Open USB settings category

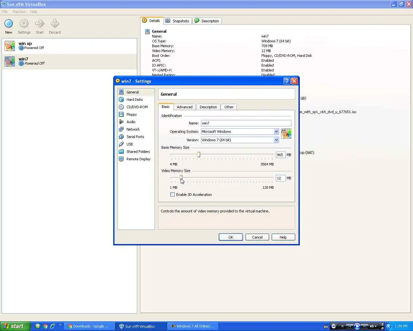(136, 144)
